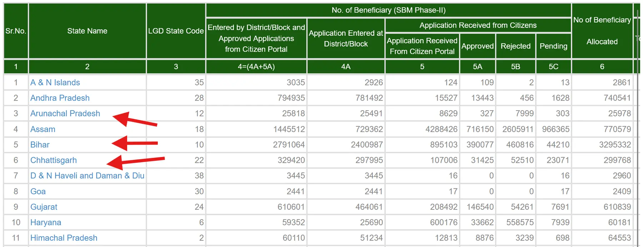Click the value 7999 in Arunachal Pradesh row
643x247 pixels.
[524, 114]
